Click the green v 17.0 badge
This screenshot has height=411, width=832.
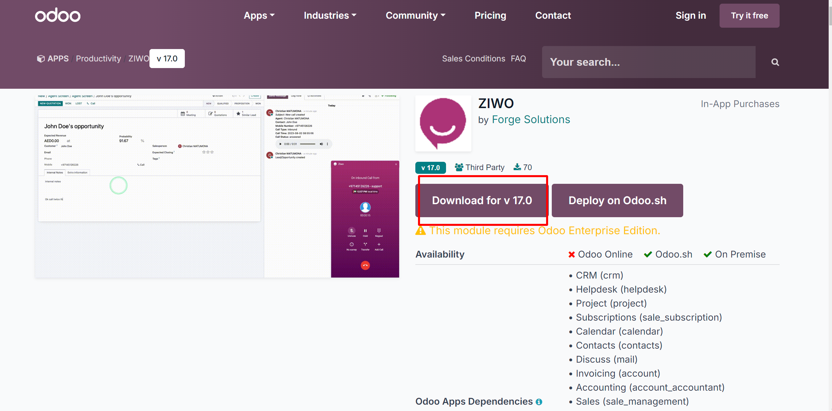(x=431, y=168)
